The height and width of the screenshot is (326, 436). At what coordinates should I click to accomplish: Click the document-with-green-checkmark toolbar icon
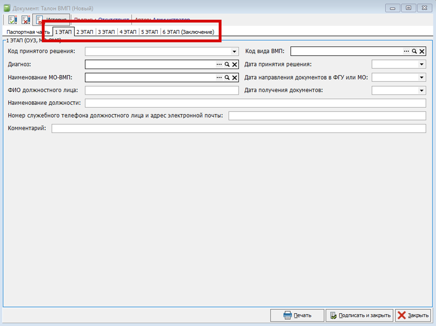[x=12, y=20]
